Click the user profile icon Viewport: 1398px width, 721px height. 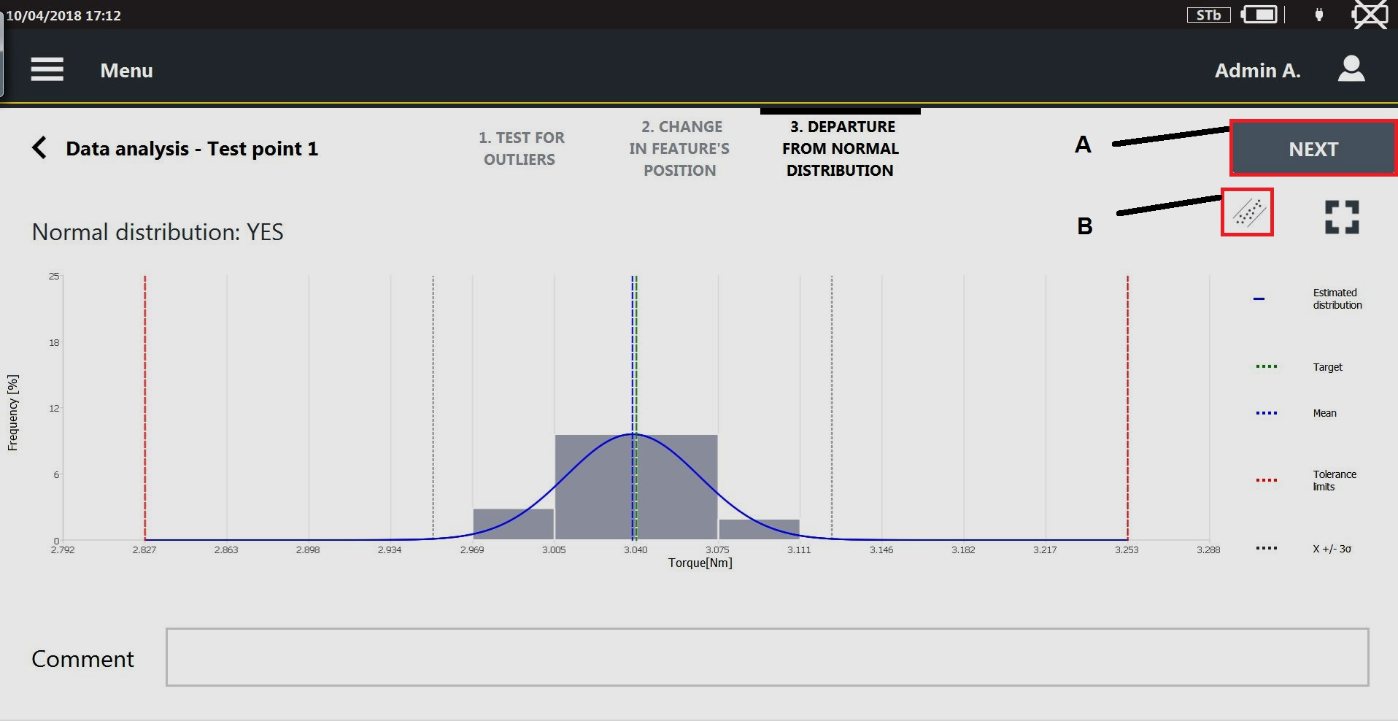click(1351, 69)
